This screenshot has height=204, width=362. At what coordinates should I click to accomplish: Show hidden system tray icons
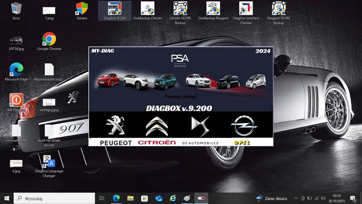(x=296, y=198)
